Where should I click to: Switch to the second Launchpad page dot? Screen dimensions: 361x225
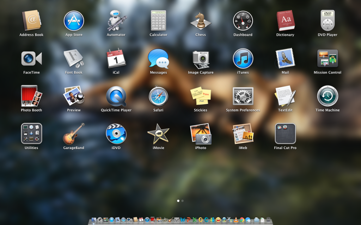[182, 201]
